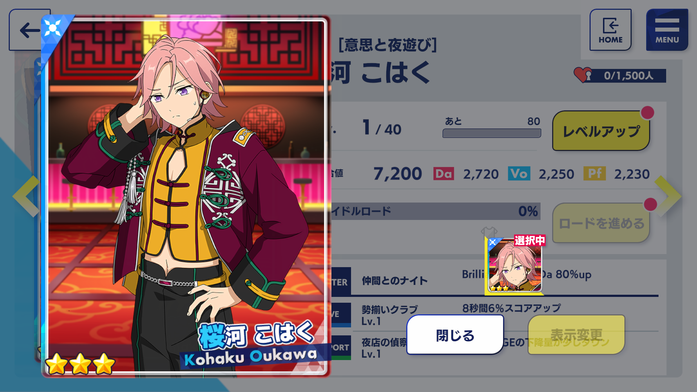This screenshot has height=392, width=697.
Task: Tap the outfit shirt icon above thumbnail
Action: (x=489, y=232)
